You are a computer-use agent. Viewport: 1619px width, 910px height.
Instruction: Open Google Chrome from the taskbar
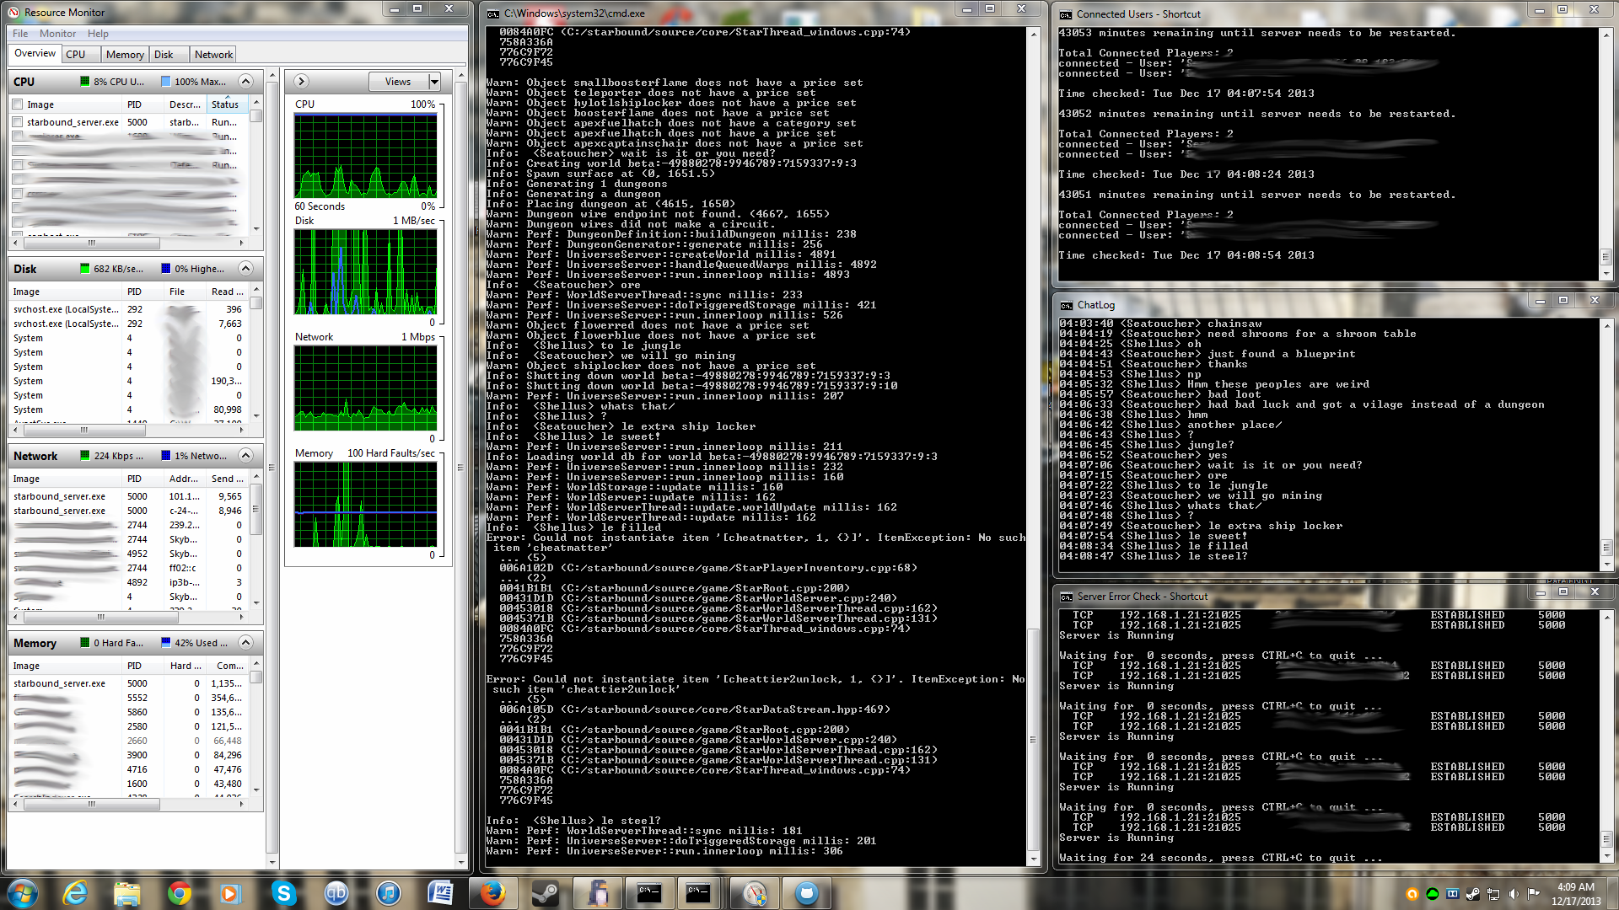coord(180,893)
